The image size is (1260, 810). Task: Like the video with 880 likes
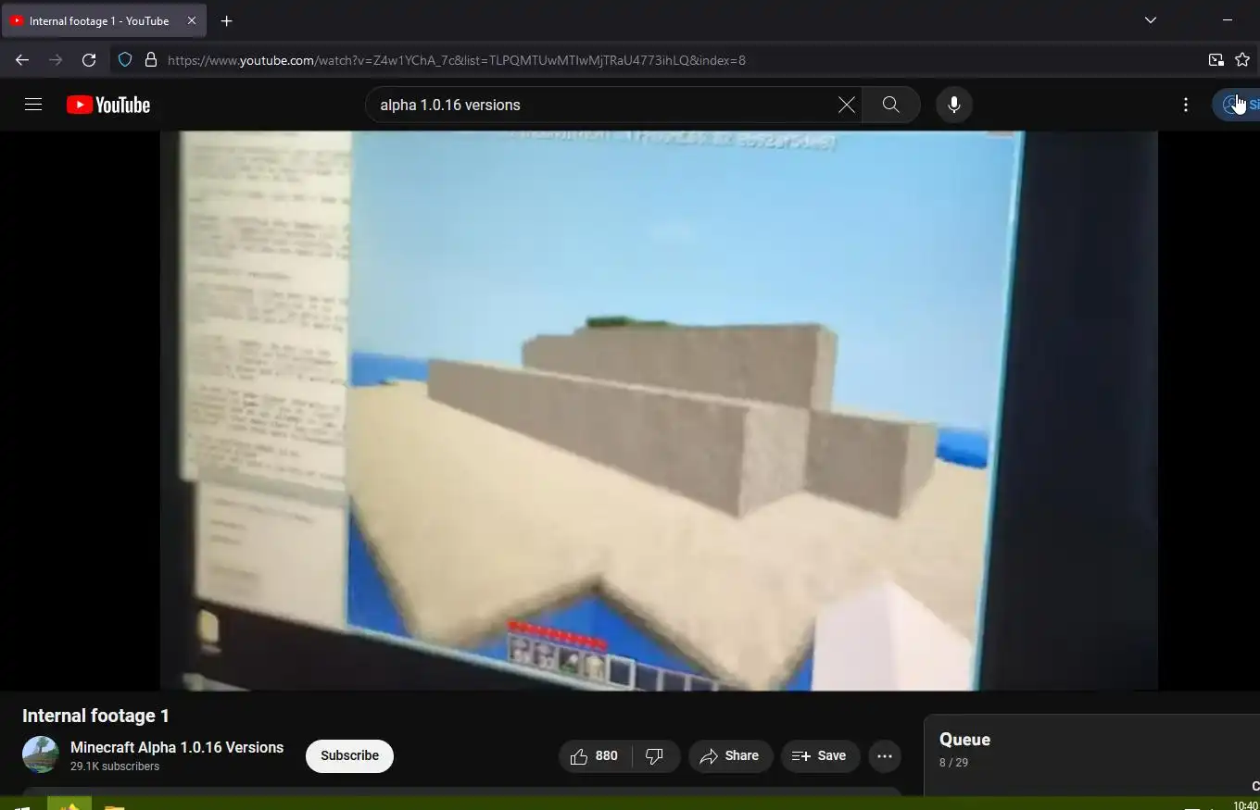pos(595,756)
